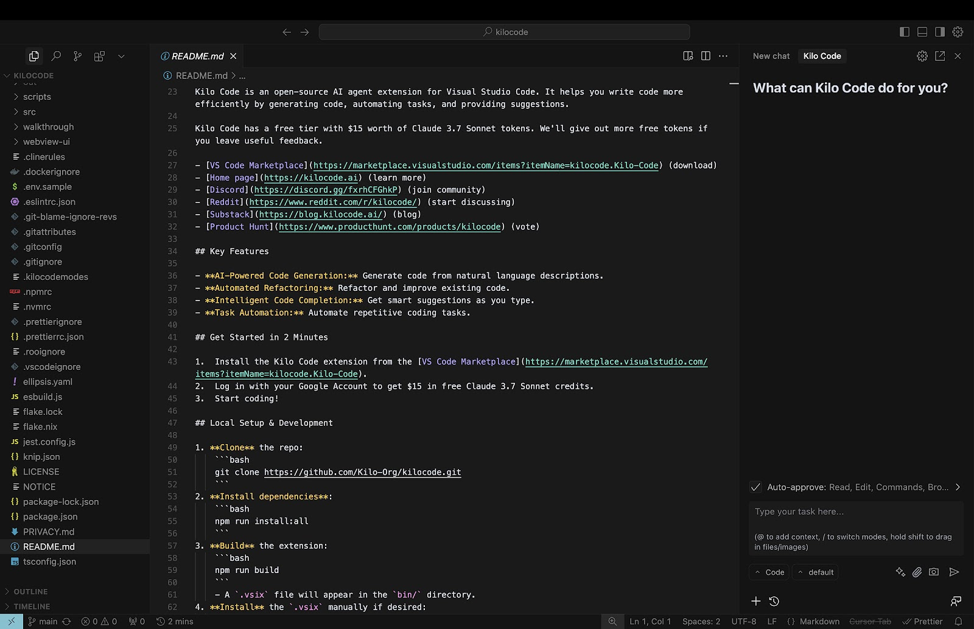Collapse the KILOCODE explorer section

point(75,75)
